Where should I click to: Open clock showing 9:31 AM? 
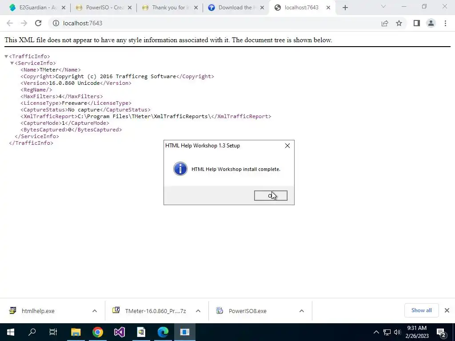(417, 332)
